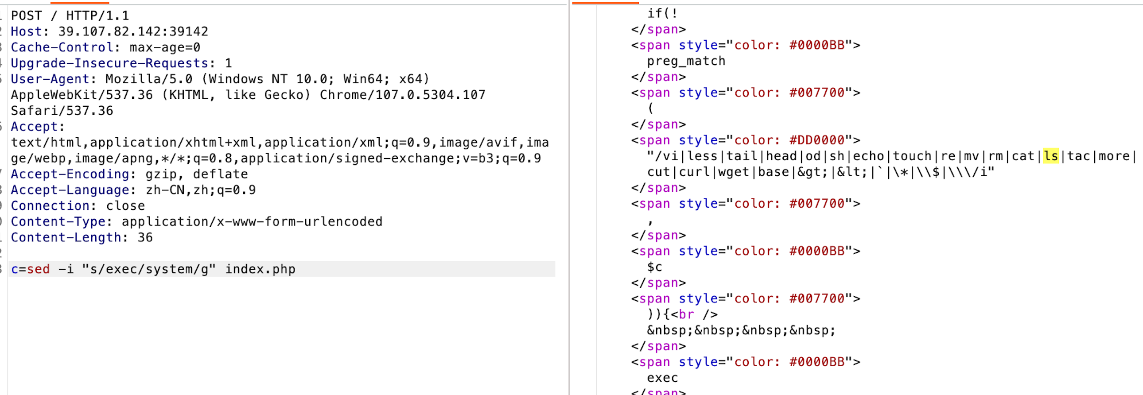Click the gzip, deflate value
1143x395 pixels.
coord(197,174)
